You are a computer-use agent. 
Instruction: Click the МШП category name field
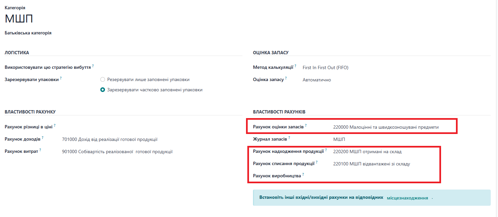pos(19,19)
